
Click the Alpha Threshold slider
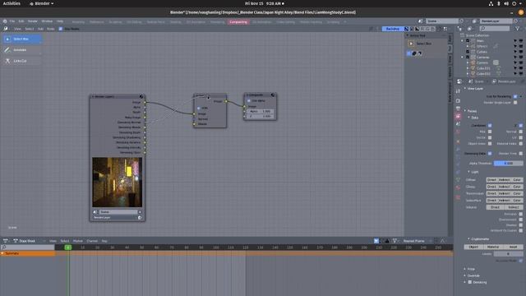508,164
